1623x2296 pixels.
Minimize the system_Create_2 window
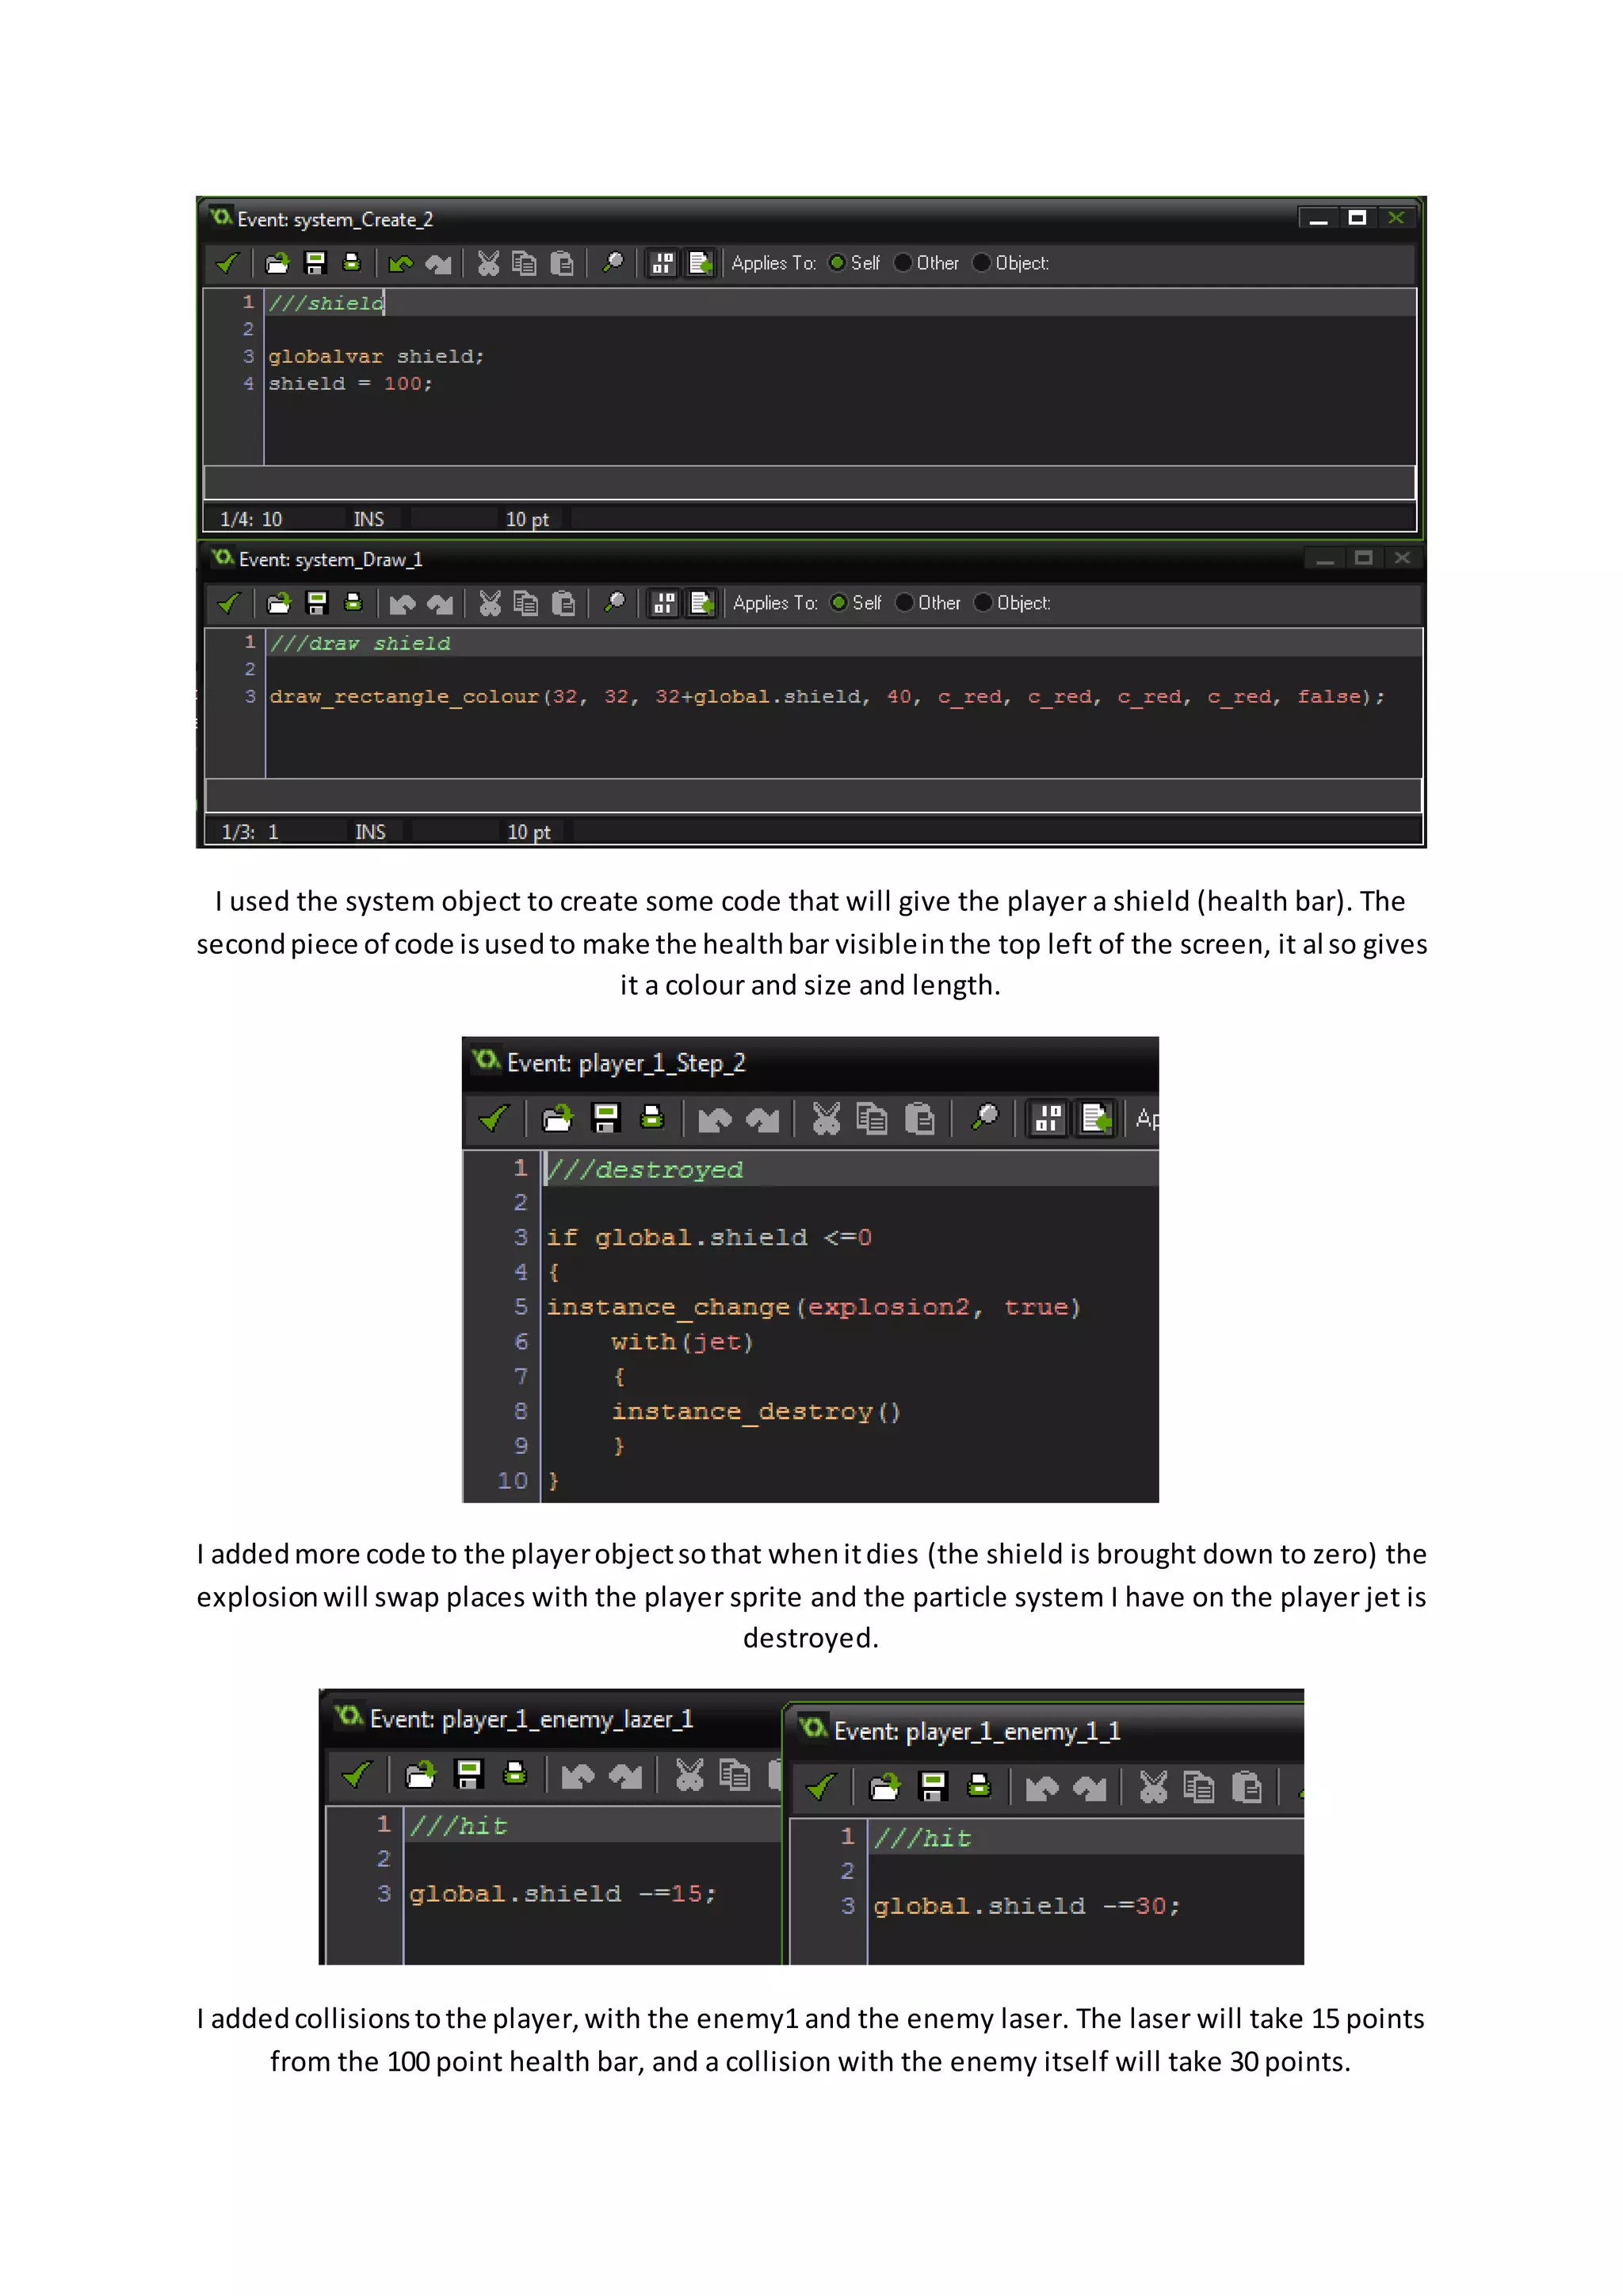coord(1319,218)
